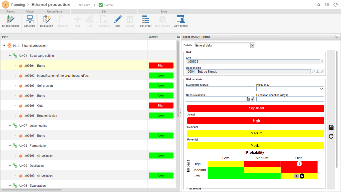Click the Planning warning logo icon
The width and height of the screenshot is (341, 192).
tap(5, 5)
